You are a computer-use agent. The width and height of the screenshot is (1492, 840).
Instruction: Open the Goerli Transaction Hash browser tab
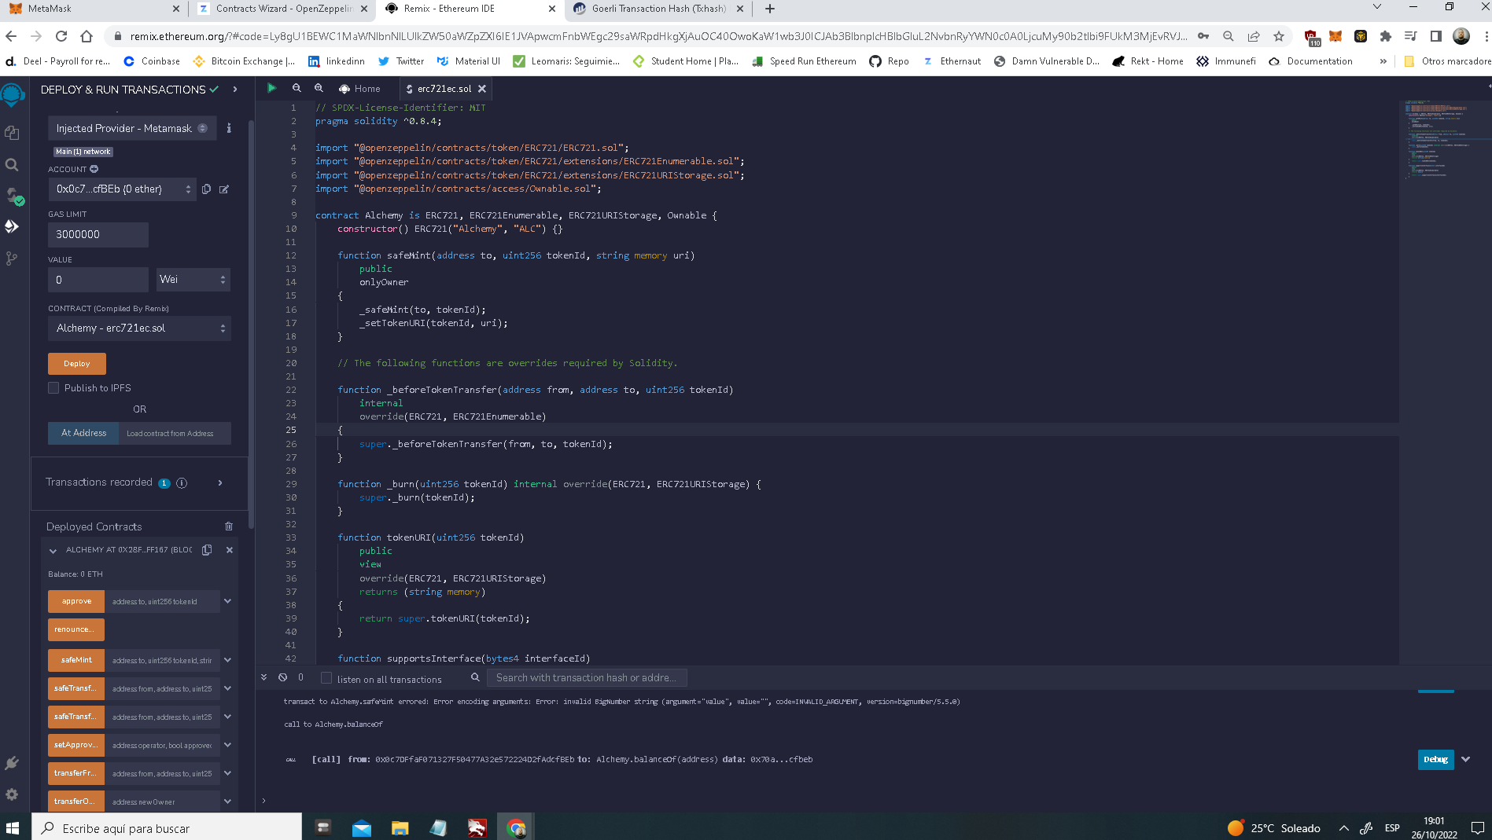[x=653, y=9]
